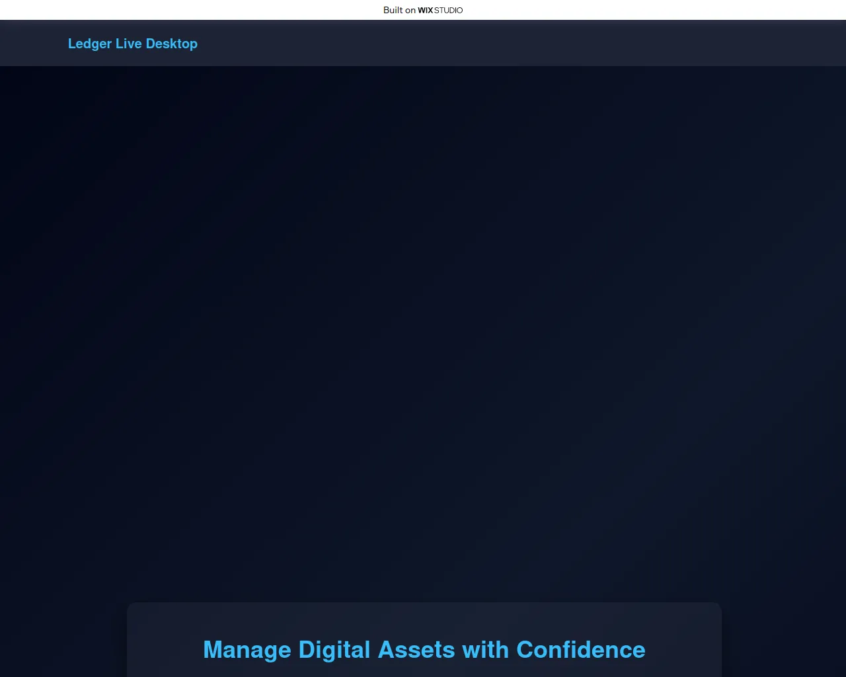Click the Built on Wix Studio banner
Viewport: 846px width, 677px height.
[x=423, y=10]
